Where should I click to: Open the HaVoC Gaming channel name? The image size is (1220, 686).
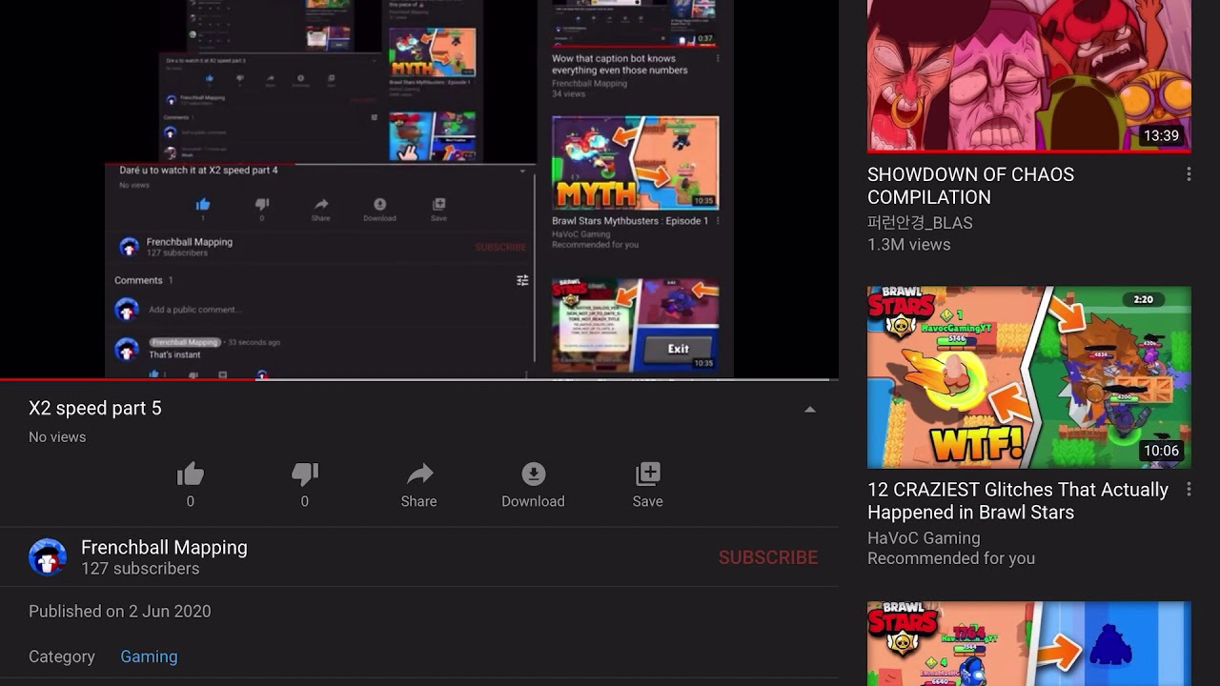click(x=924, y=538)
